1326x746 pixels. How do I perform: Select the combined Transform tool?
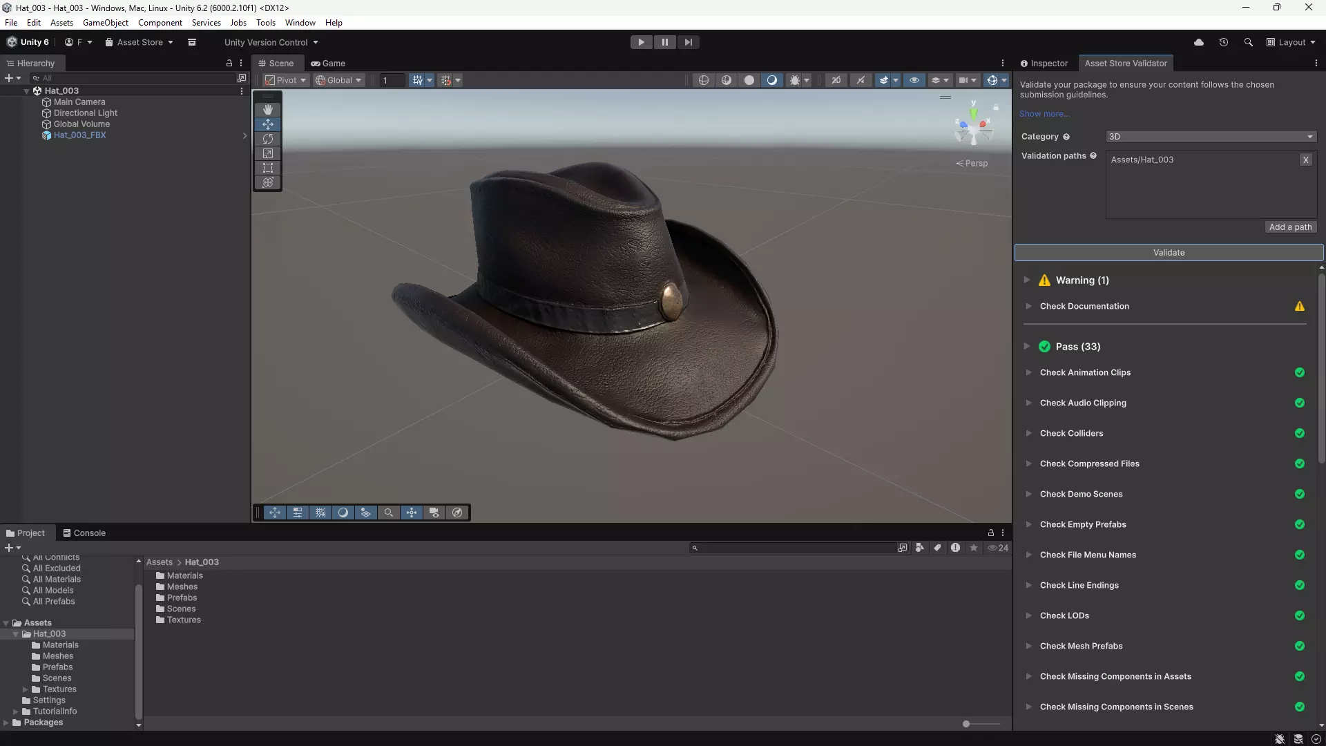tap(268, 182)
